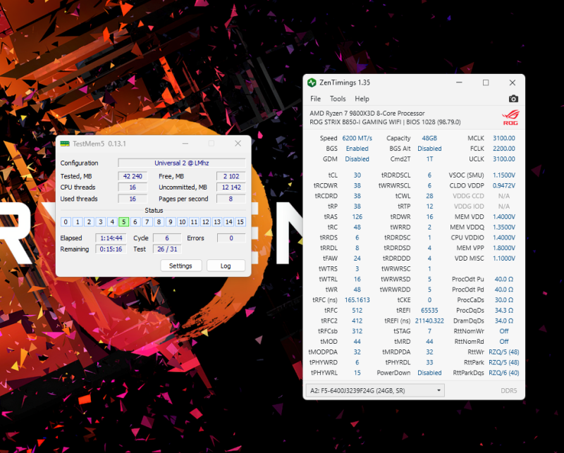
Task: Open the TestMem5 Log
Action: (226, 266)
